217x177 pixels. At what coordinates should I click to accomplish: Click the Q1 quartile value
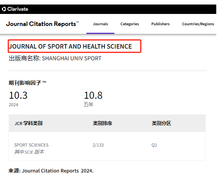click(x=154, y=145)
